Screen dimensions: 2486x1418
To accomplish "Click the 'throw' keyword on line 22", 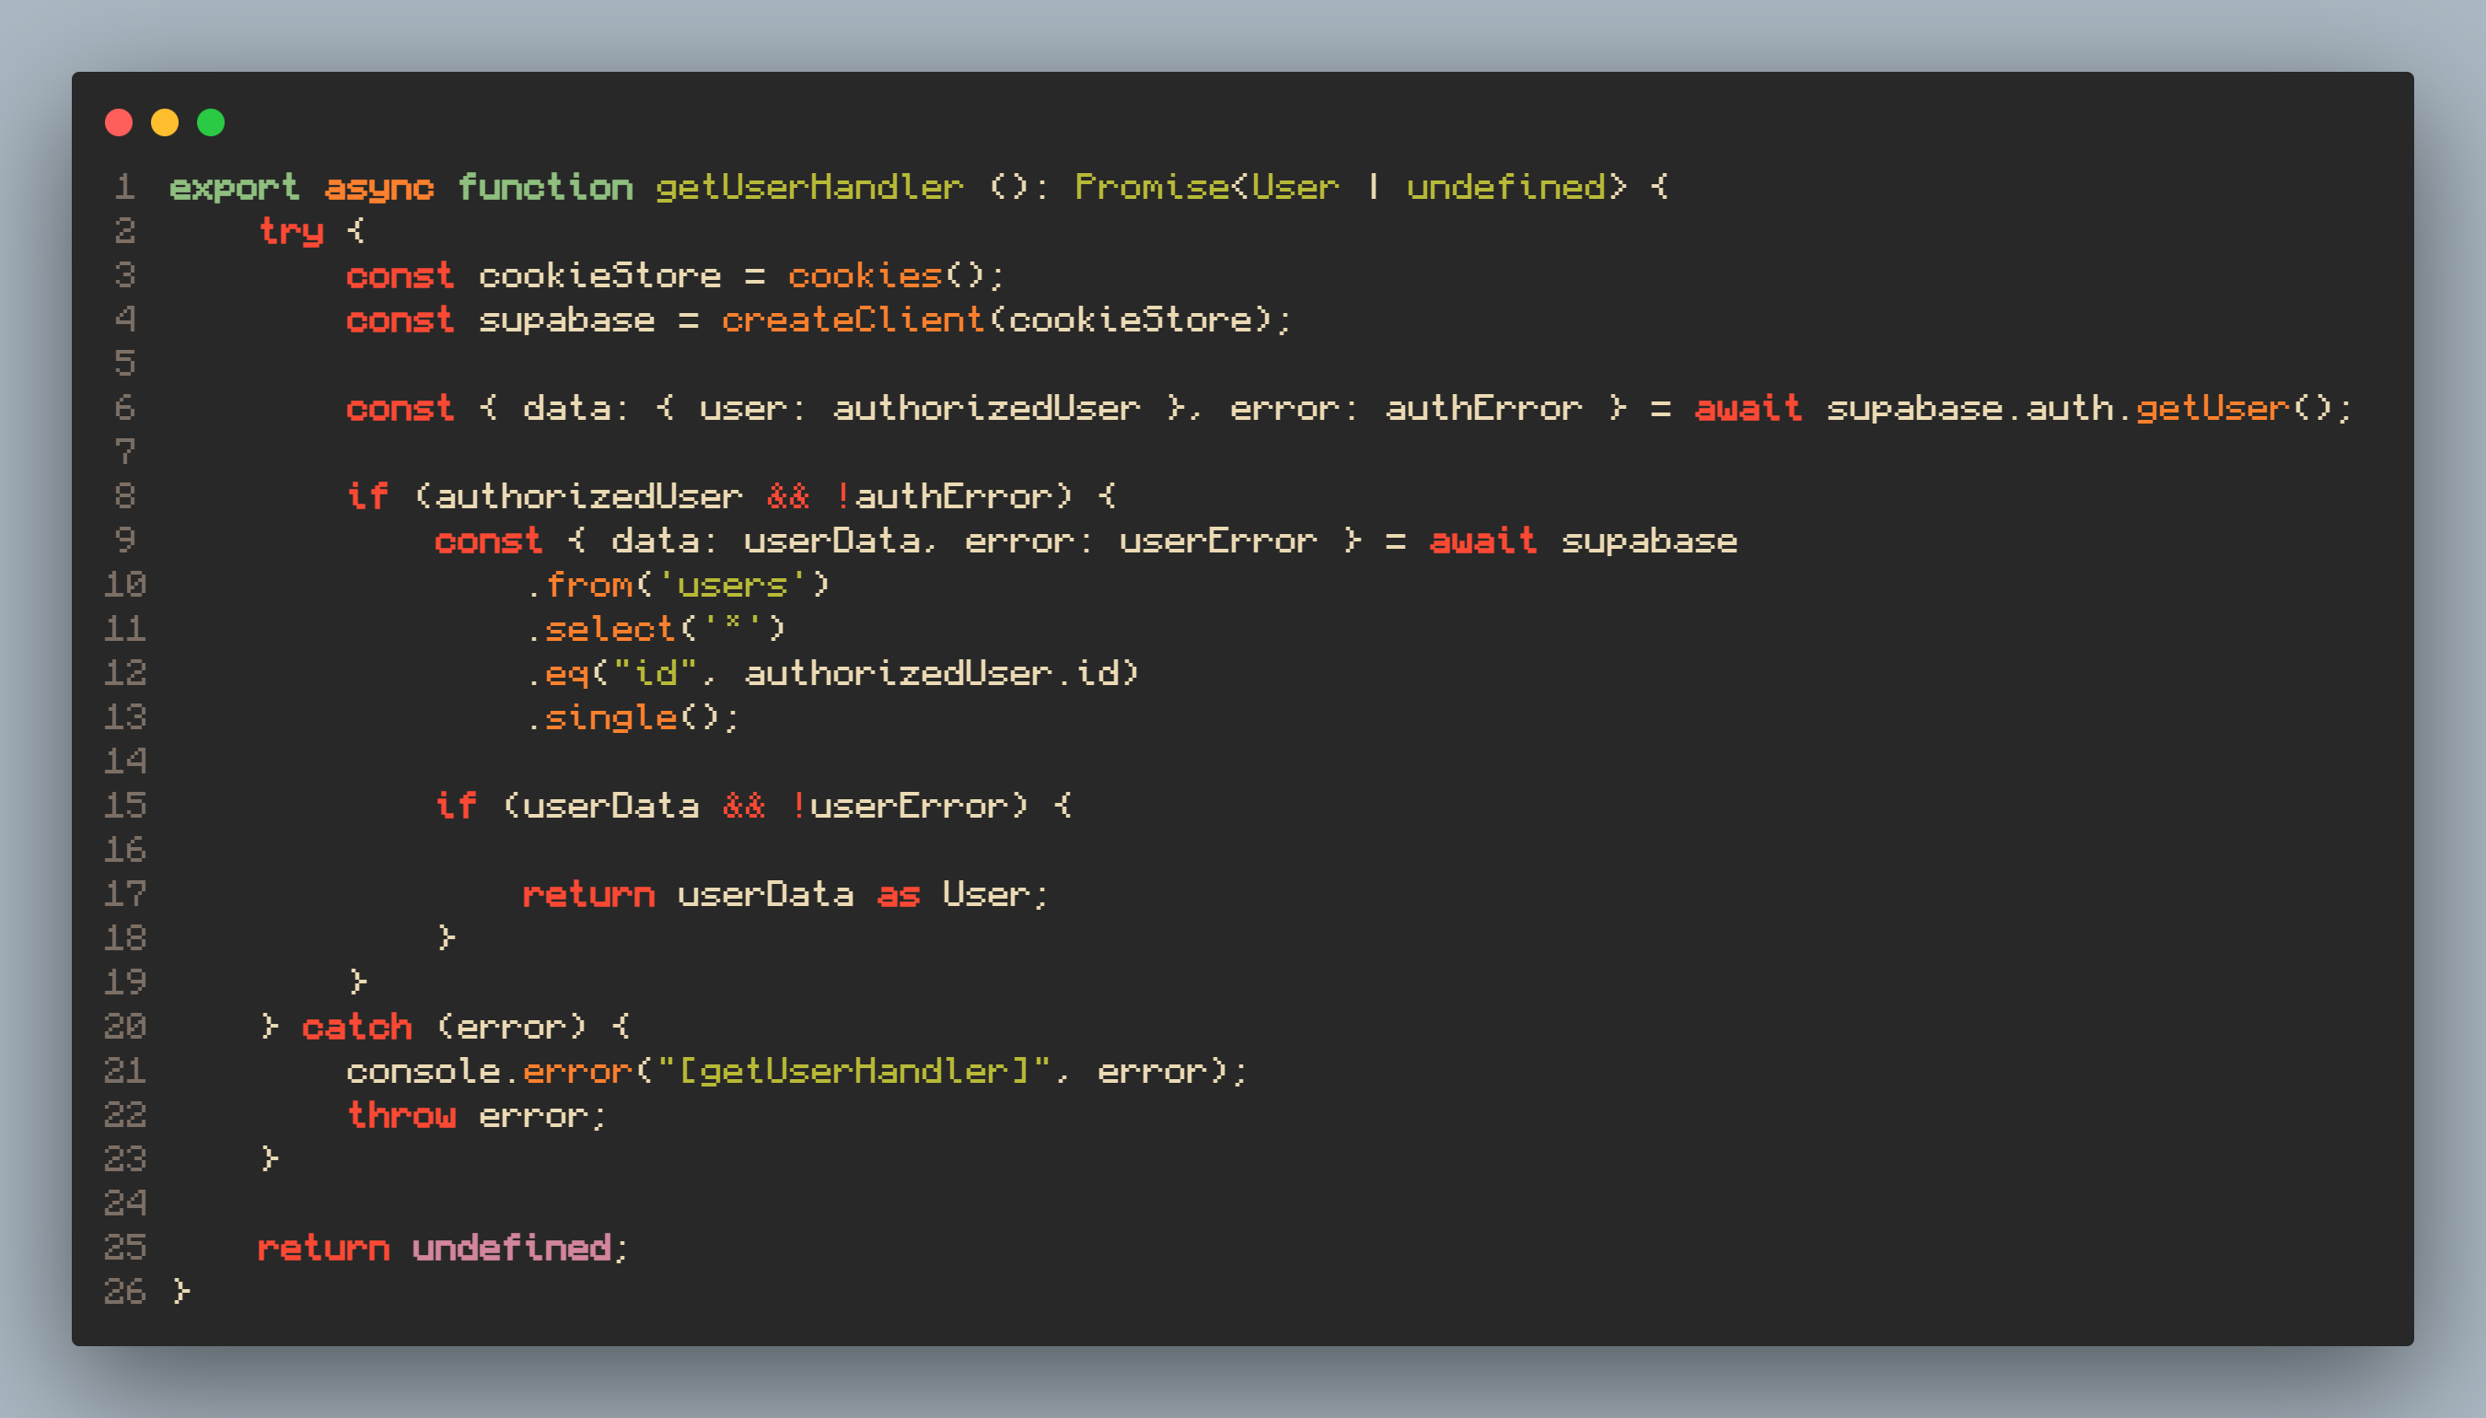I will point(401,1115).
